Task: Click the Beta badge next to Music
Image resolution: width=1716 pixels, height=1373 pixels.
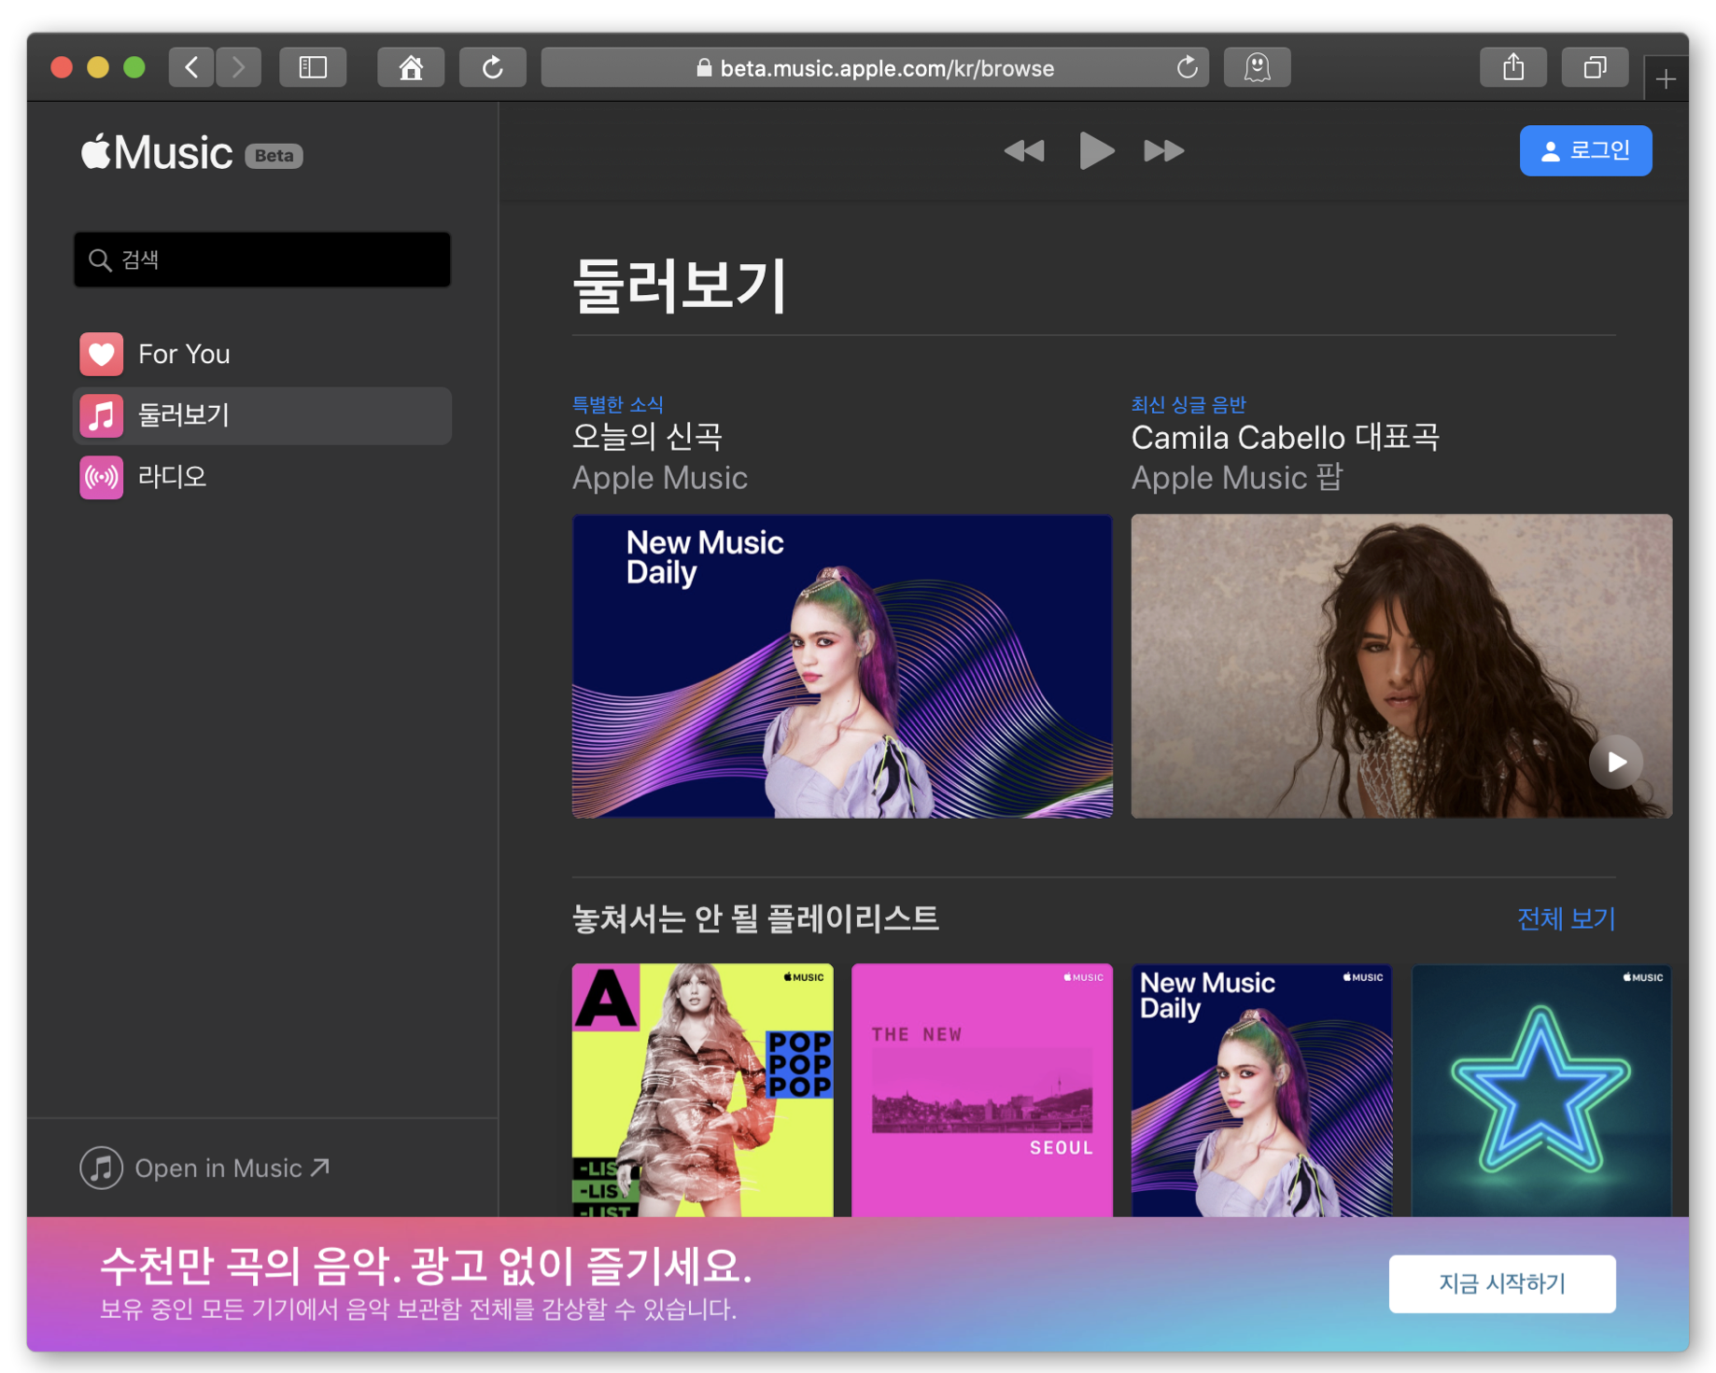Action: [x=274, y=156]
